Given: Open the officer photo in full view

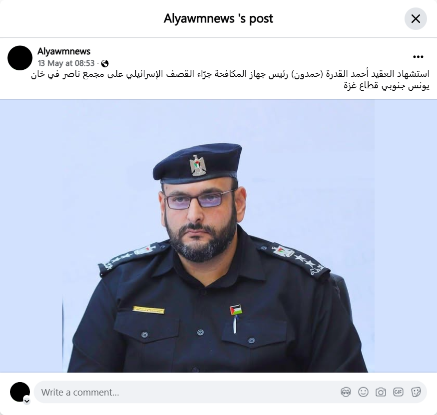Looking at the screenshot, I should 219,236.
